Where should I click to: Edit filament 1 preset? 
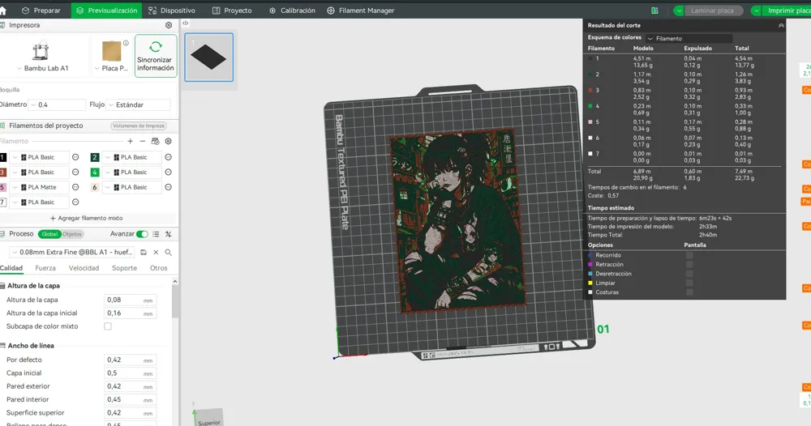coord(75,157)
